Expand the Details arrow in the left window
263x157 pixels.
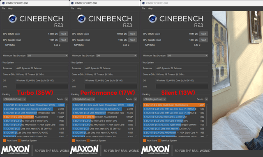[67, 99]
